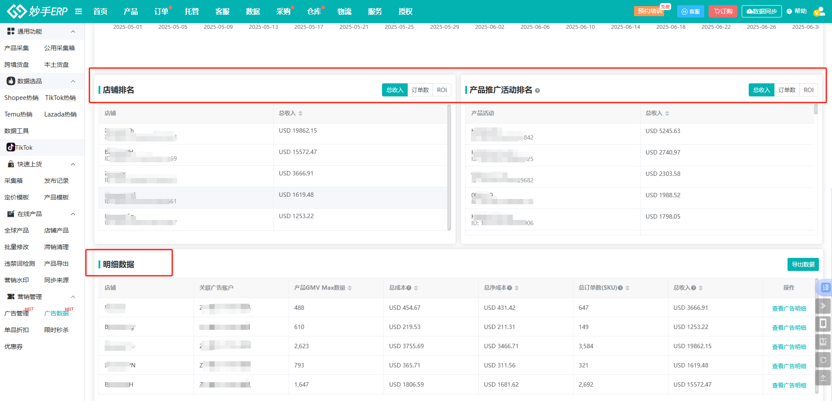Click the user avatar icon

(x=819, y=11)
